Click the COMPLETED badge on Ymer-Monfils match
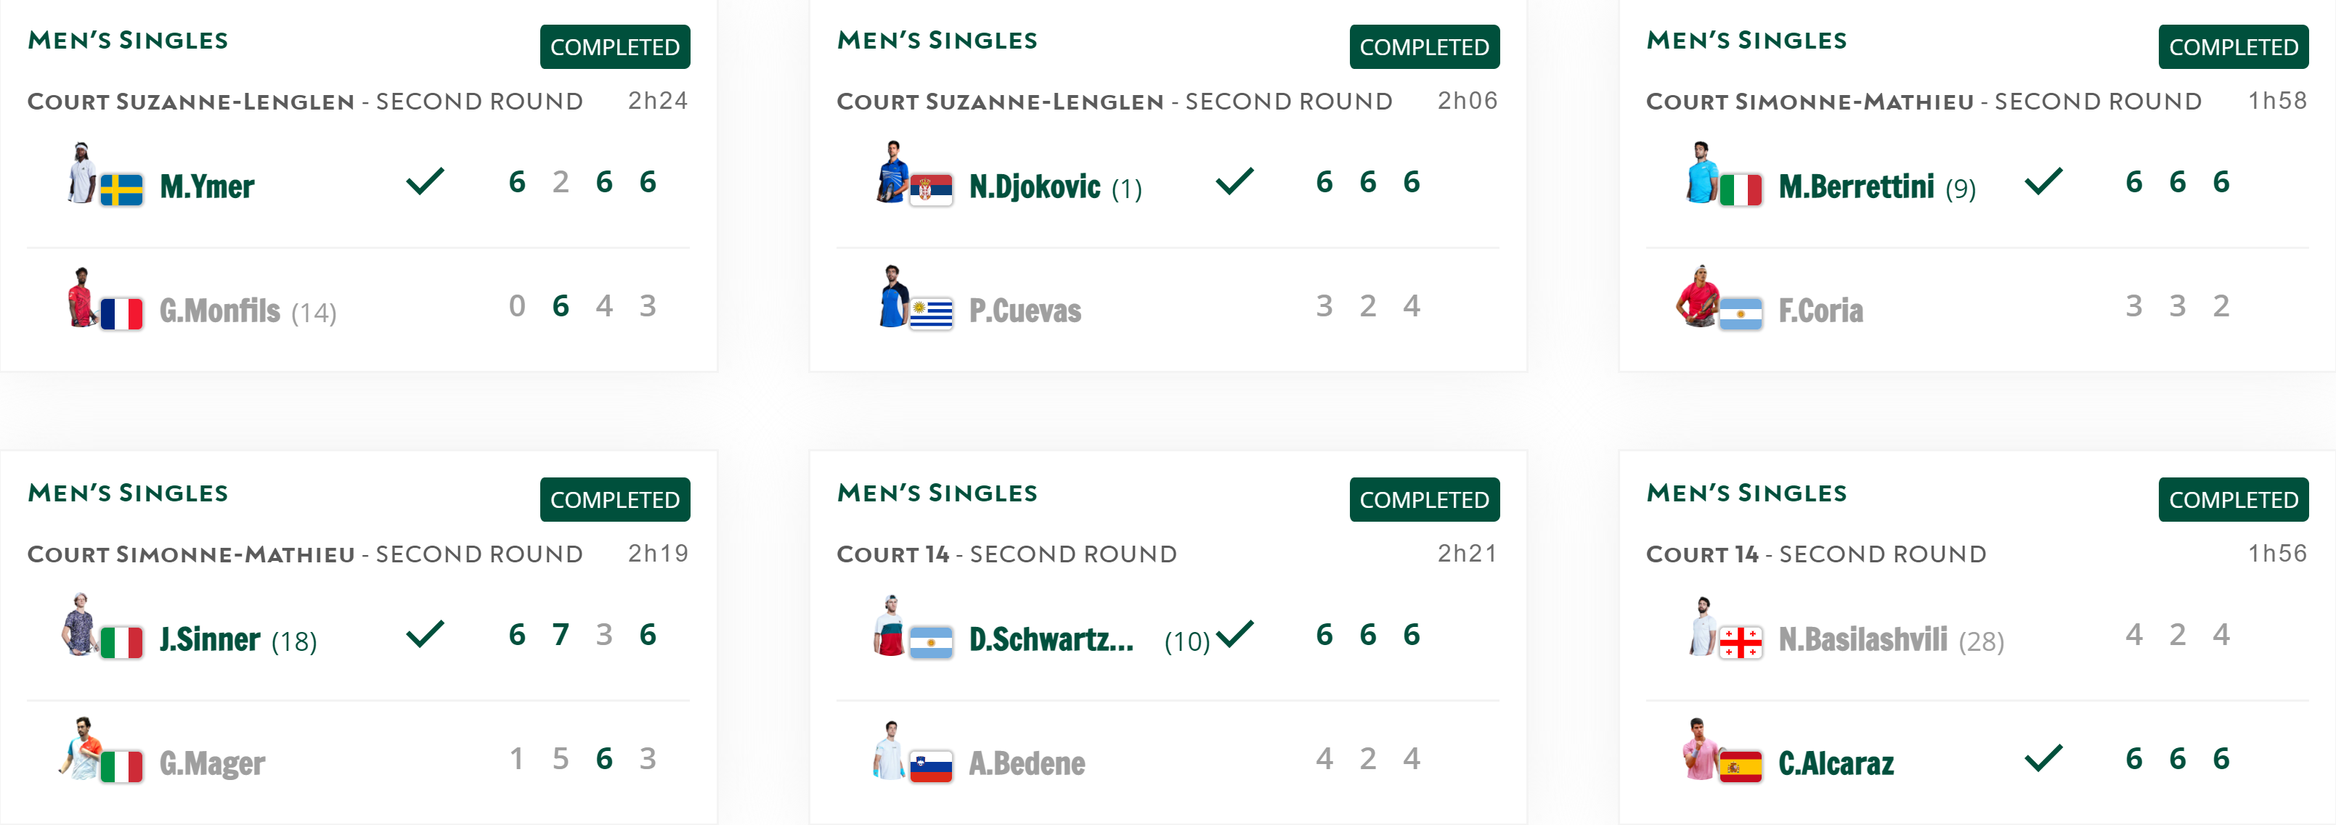Screen dimensions: 2336x825 [x=615, y=47]
